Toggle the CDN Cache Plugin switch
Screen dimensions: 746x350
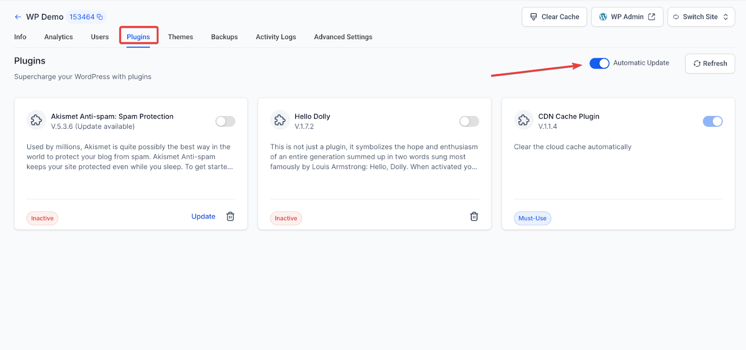point(712,122)
